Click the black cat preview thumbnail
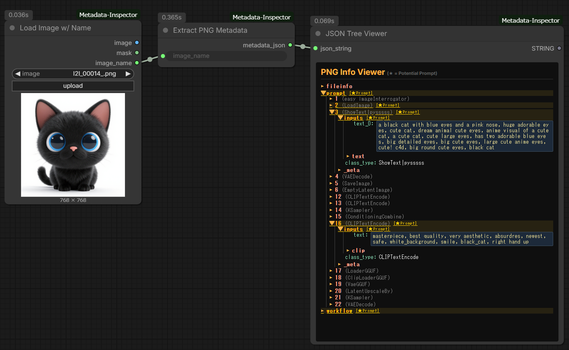The width and height of the screenshot is (569, 350). click(73, 145)
